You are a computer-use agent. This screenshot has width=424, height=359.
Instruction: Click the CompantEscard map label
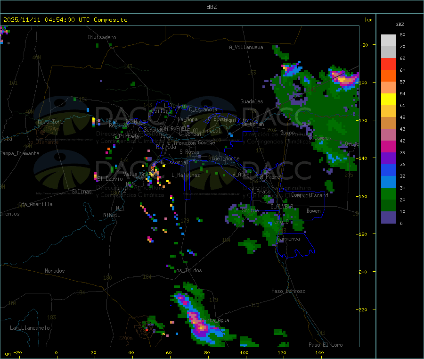(310, 195)
